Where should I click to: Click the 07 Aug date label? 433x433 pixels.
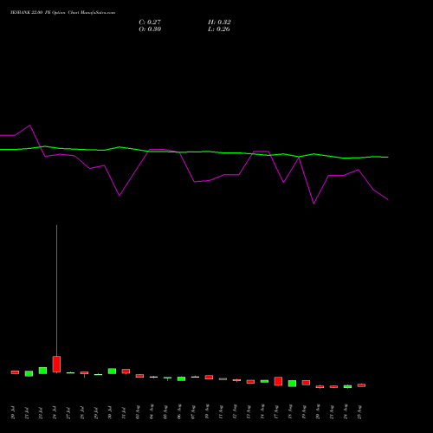coord(193,412)
